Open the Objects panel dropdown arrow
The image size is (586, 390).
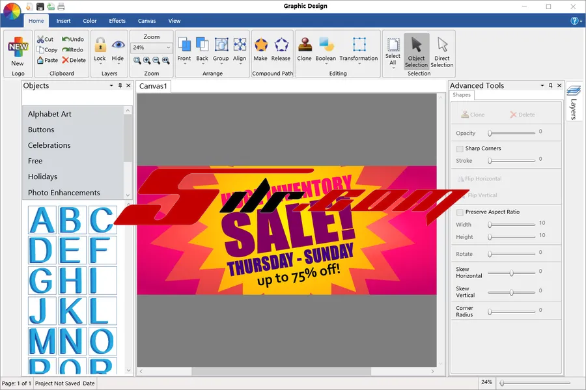111,85
